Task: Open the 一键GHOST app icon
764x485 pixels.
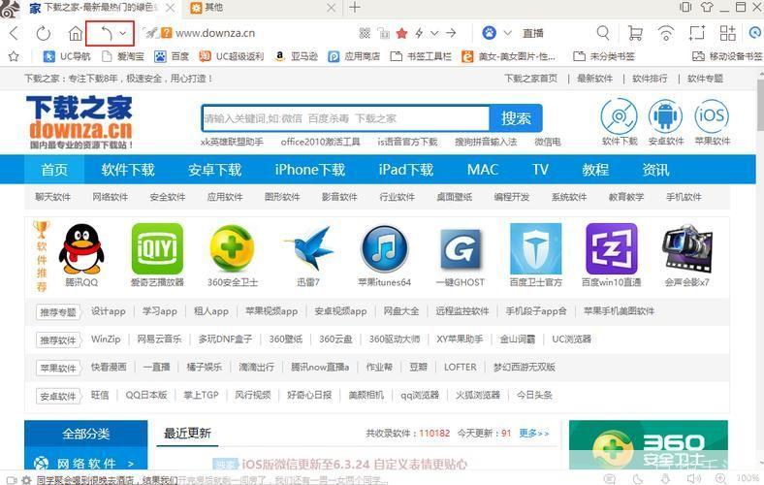Action: (460, 250)
